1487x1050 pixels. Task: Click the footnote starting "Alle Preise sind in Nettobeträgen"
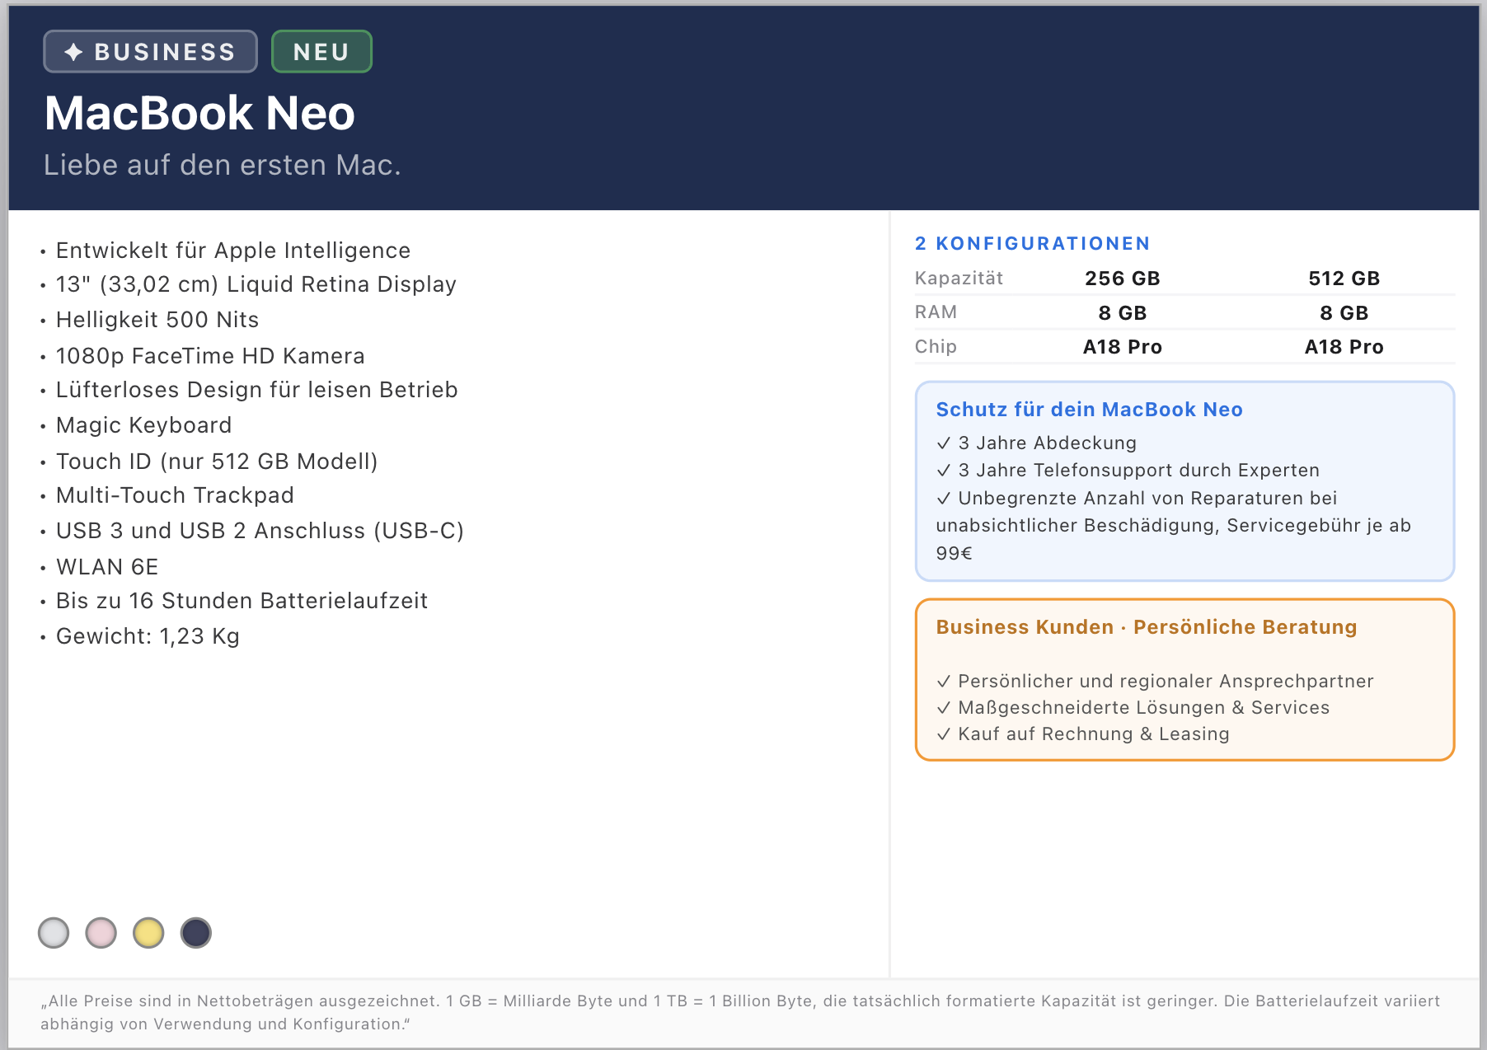(740, 1012)
